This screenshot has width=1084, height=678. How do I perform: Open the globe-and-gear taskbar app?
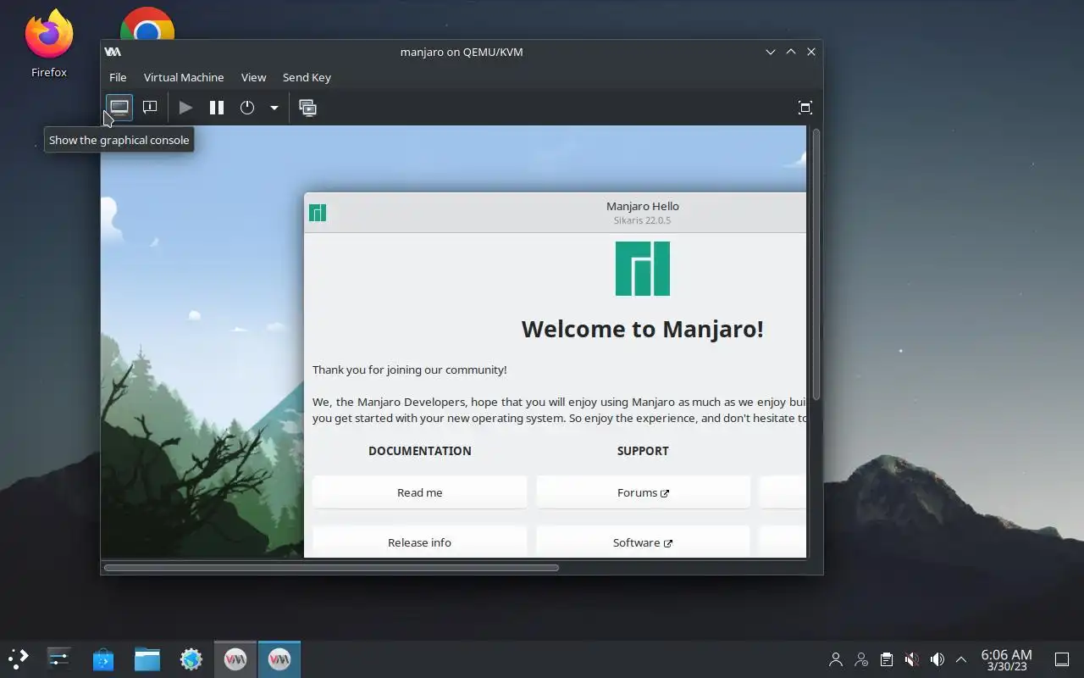point(191,659)
